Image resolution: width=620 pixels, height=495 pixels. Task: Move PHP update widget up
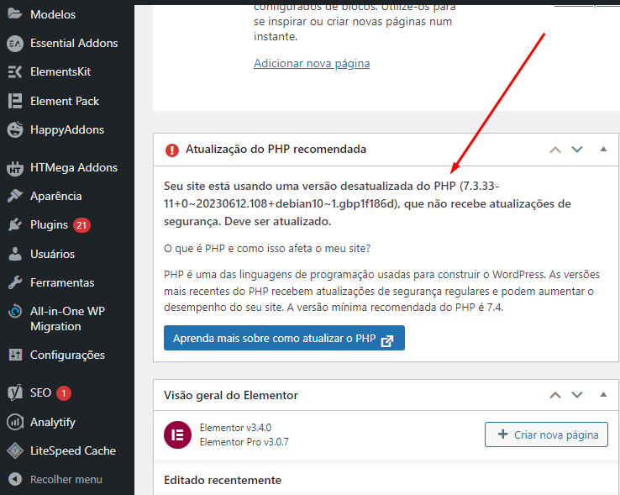pyautogui.click(x=555, y=150)
